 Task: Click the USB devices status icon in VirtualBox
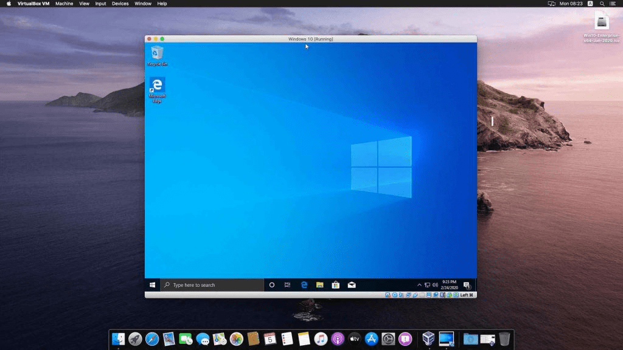415,295
